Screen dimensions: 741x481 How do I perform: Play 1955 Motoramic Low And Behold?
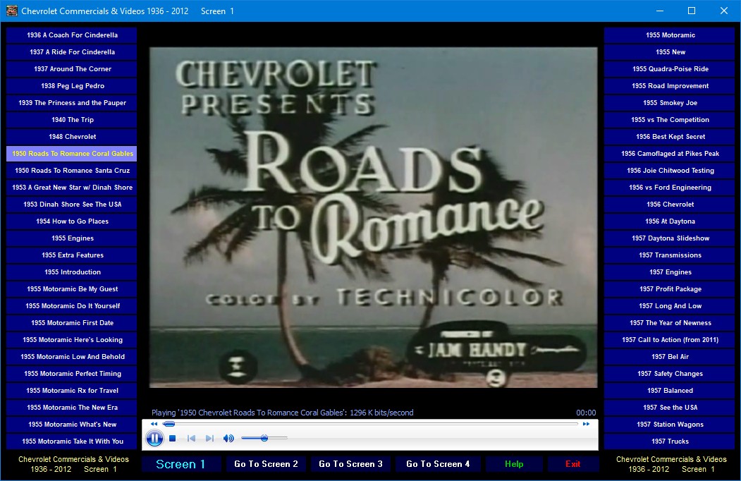[72, 357]
